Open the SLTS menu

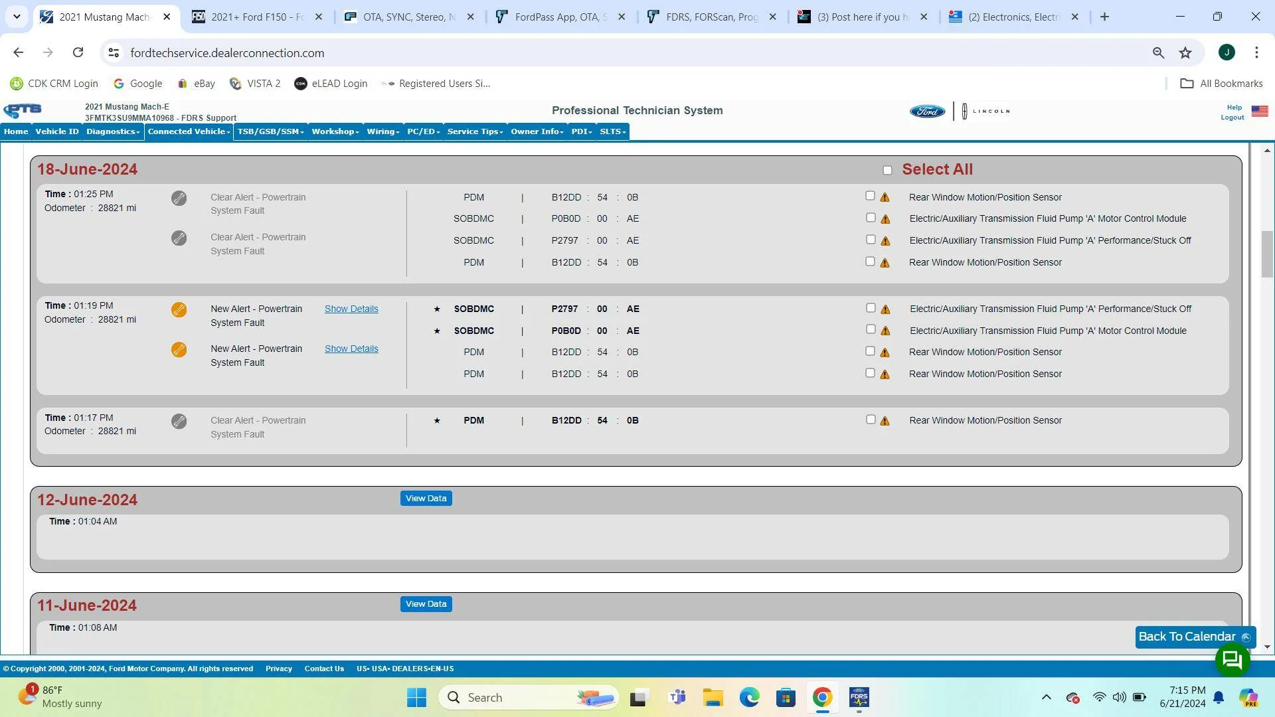point(612,131)
